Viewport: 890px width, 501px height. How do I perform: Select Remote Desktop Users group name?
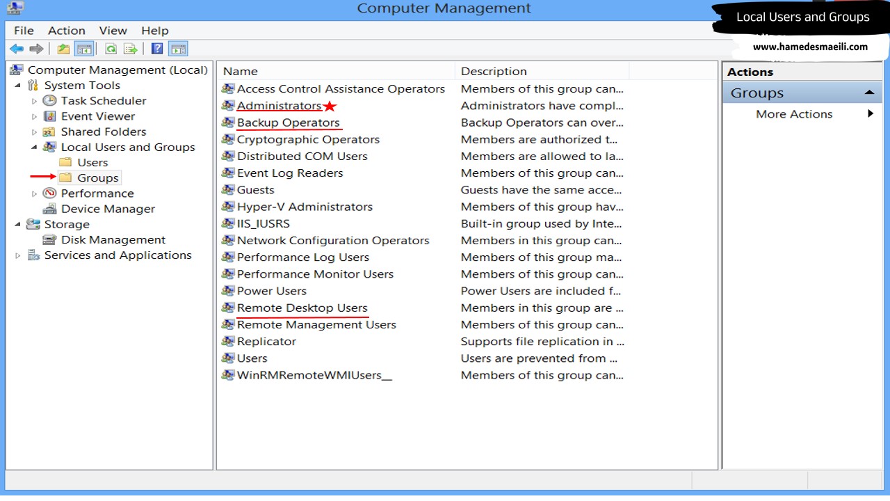pos(302,308)
